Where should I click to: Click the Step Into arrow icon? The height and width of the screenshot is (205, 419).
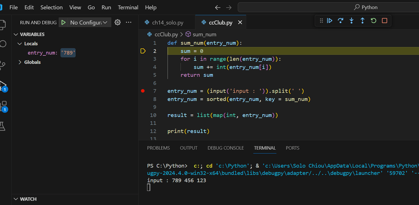[x=352, y=21]
